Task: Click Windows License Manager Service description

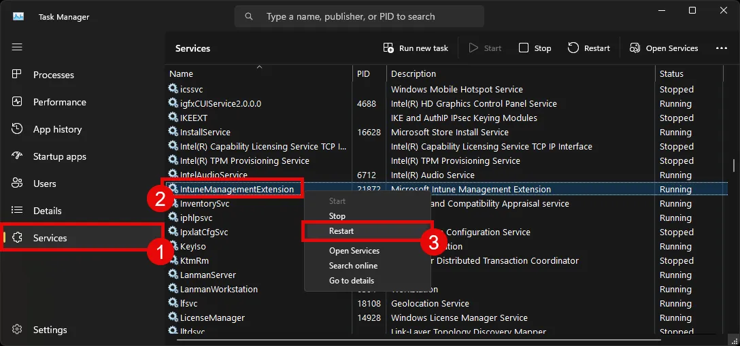Action: pos(459,317)
